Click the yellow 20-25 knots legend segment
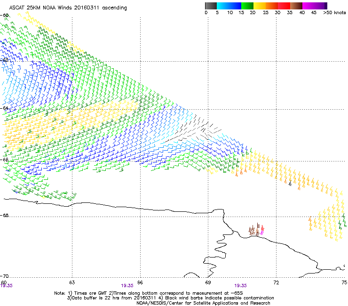The width and height of the screenshot is (348, 306). 260,6
